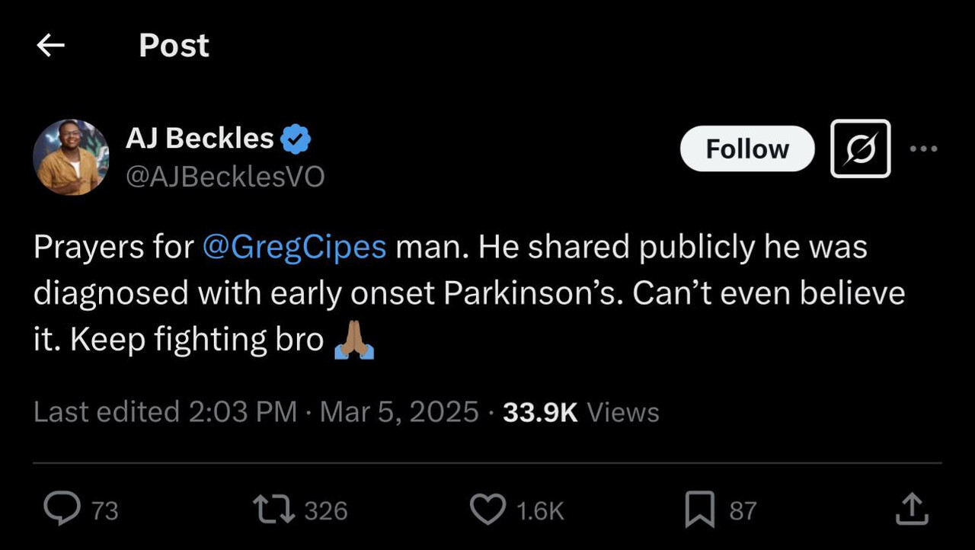Viewport: 975px width, 550px height.
Task: Open AJ Beckles' profile picture
Action: click(71, 158)
